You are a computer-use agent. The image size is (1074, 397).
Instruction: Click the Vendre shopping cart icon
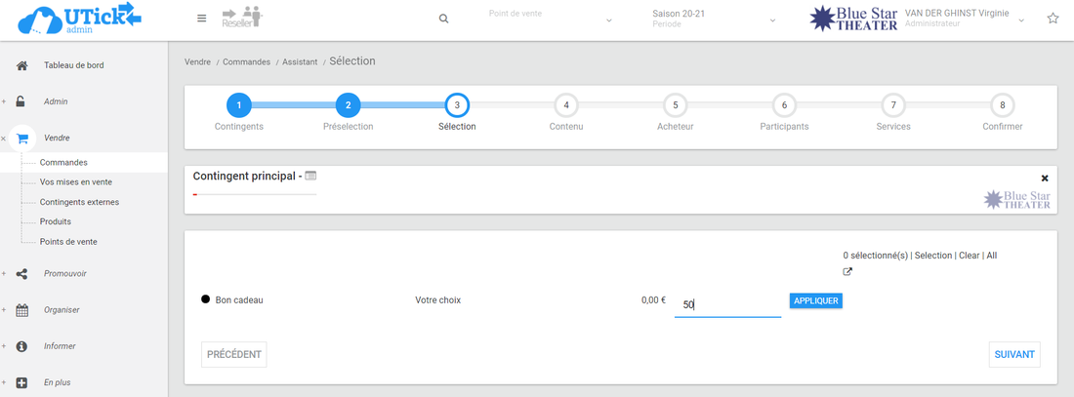coord(21,139)
